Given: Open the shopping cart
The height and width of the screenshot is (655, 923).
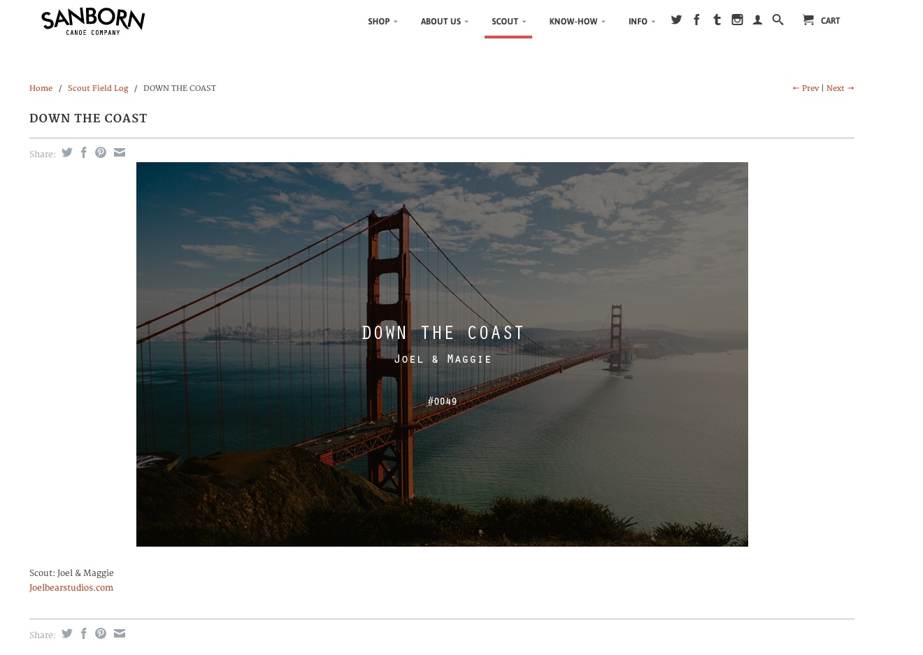Looking at the screenshot, I should 822,20.
